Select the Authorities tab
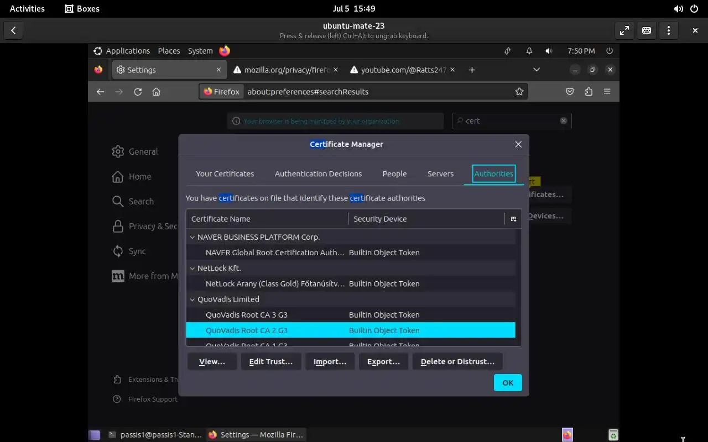The height and width of the screenshot is (442, 708). [494, 174]
